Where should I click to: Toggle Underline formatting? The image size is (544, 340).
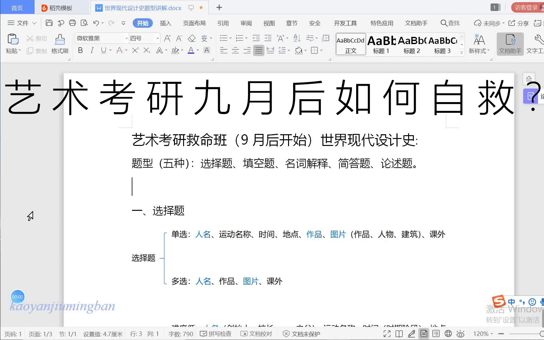click(x=103, y=50)
